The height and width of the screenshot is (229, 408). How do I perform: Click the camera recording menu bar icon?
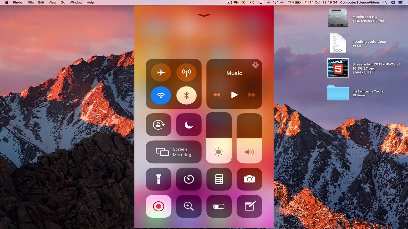pos(229,2)
